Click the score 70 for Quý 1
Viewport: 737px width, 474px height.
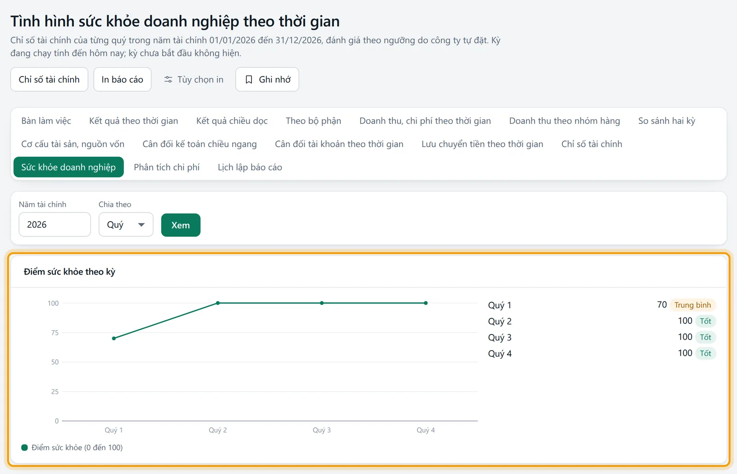[x=662, y=305]
